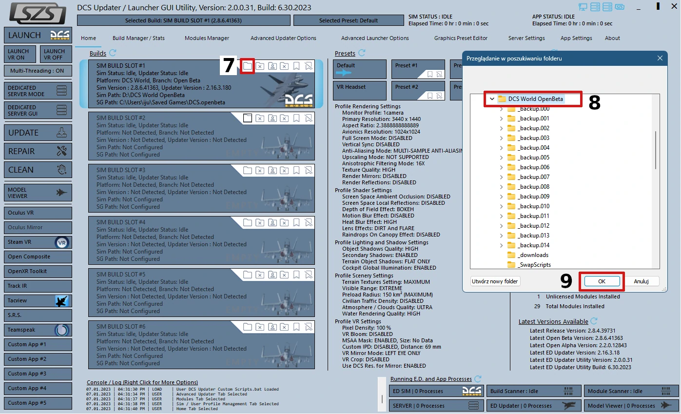Click the folder icon in SIM BUILD SLOT #2
The image size is (681, 414).
point(248,118)
